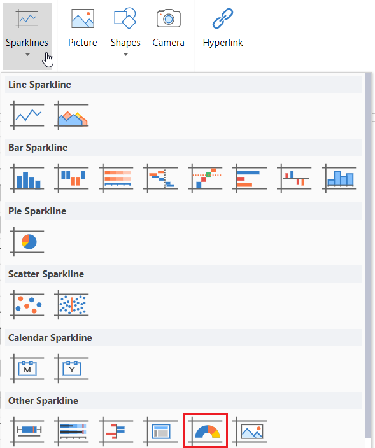Insert a Column sparkline
375x448 pixels.
(x=27, y=178)
